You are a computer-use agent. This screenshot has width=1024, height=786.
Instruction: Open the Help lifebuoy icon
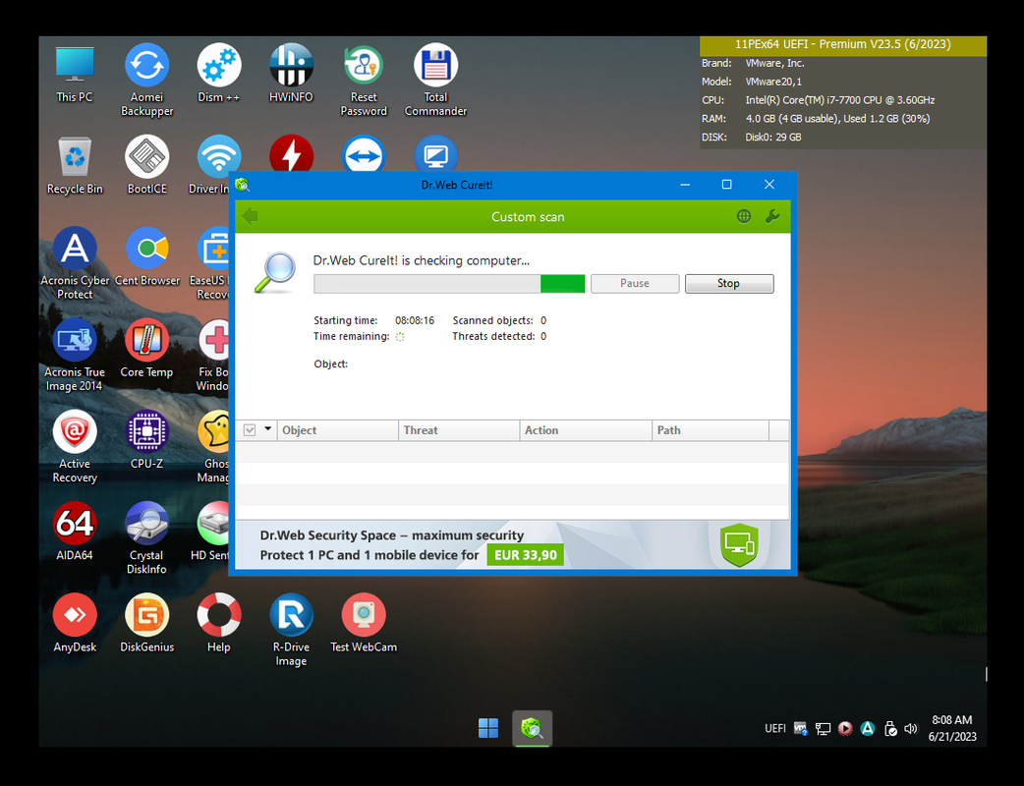tap(219, 624)
